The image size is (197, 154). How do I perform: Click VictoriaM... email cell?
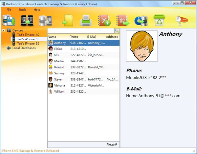(x=96, y=86)
